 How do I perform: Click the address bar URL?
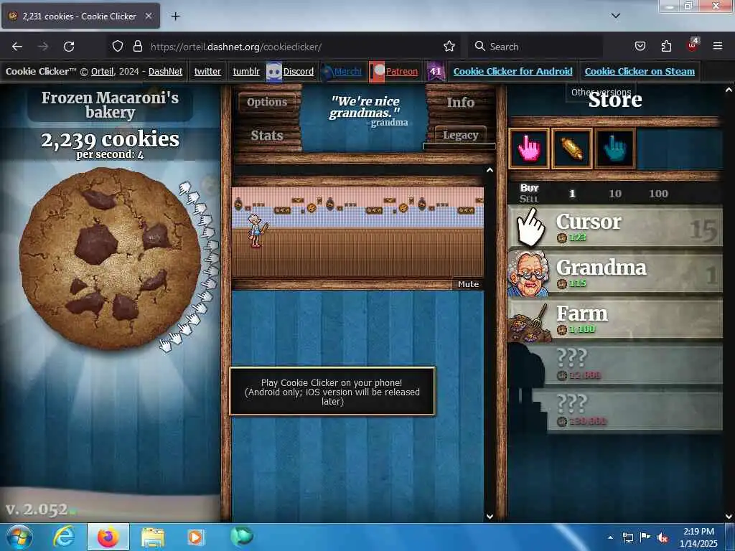click(235, 47)
